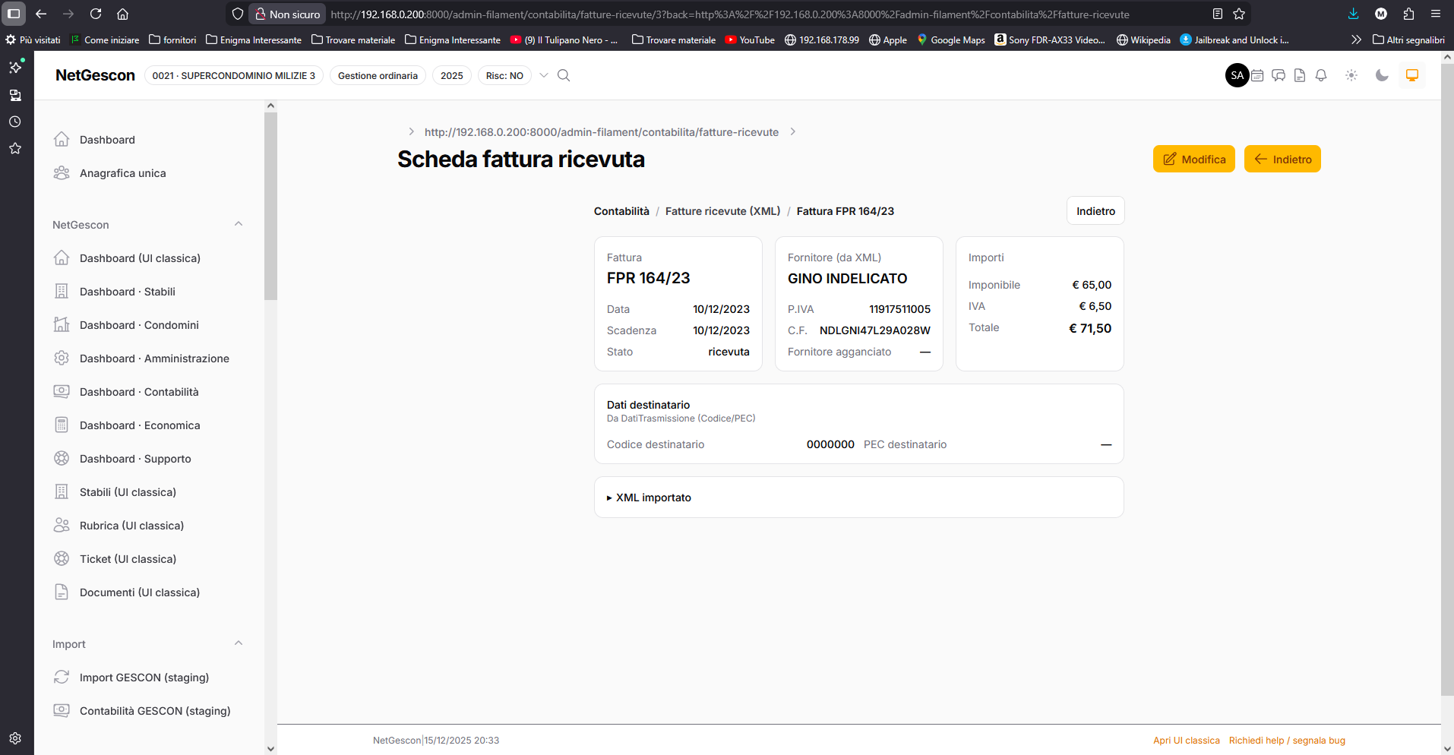Click the orange Modifica button

tap(1193, 159)
